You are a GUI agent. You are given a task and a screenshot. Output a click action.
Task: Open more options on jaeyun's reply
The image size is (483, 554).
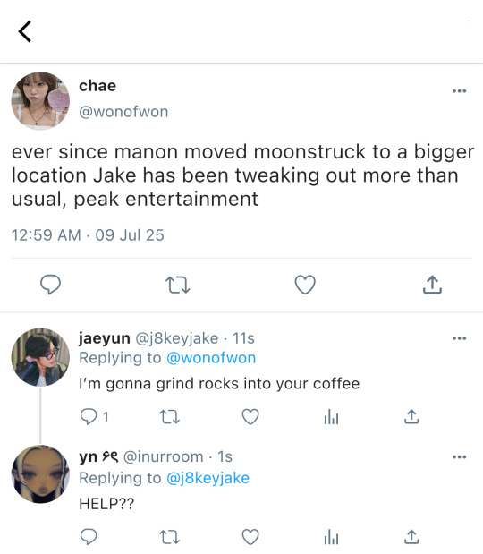[x=459, y=338]
